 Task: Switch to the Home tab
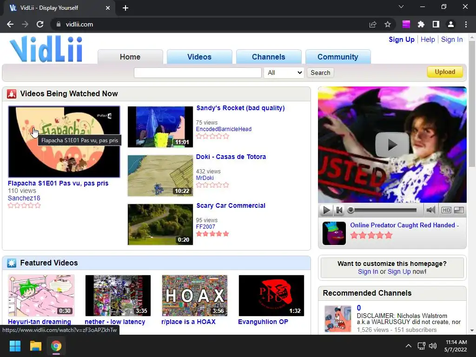click(x=130, y=57)
